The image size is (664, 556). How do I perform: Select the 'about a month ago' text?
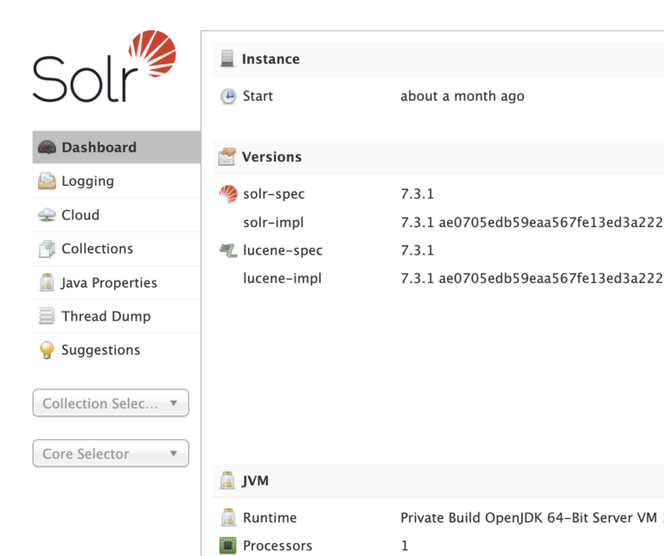463,97
